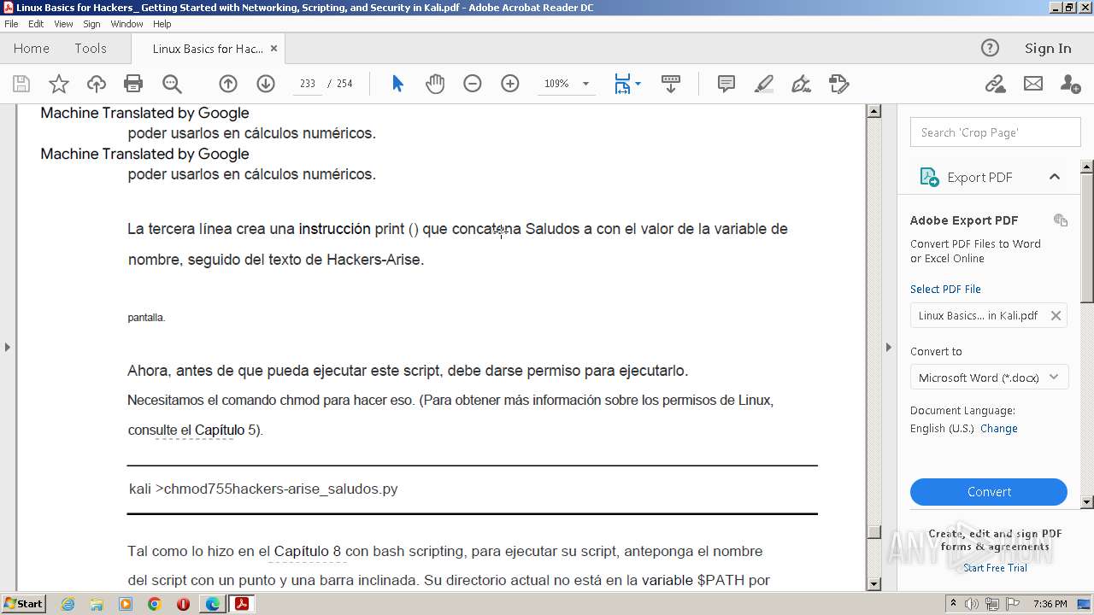Click the Convert button
Image resolution: width=1094 pixels, height=615 pixels.
point(989,492)
